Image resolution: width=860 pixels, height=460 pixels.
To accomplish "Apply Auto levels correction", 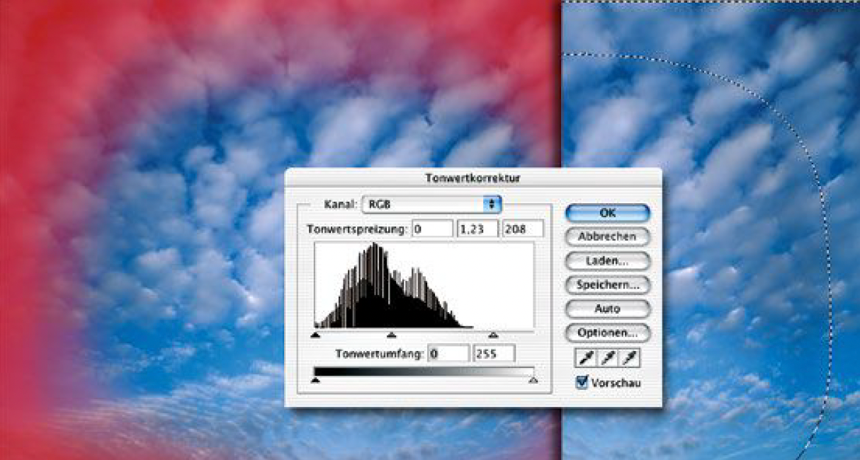I will coord(607,309).
